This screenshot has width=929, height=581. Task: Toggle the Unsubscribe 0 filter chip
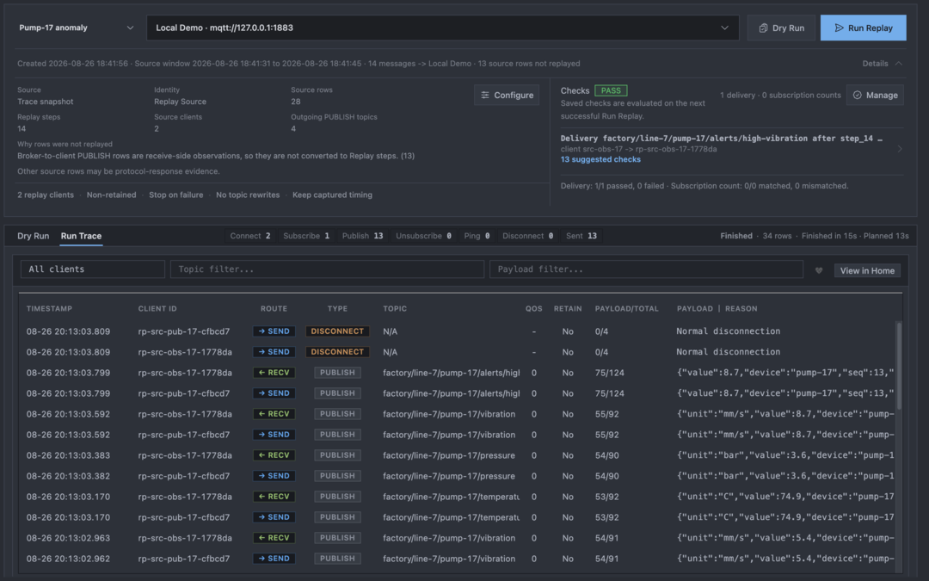(423, 236)
